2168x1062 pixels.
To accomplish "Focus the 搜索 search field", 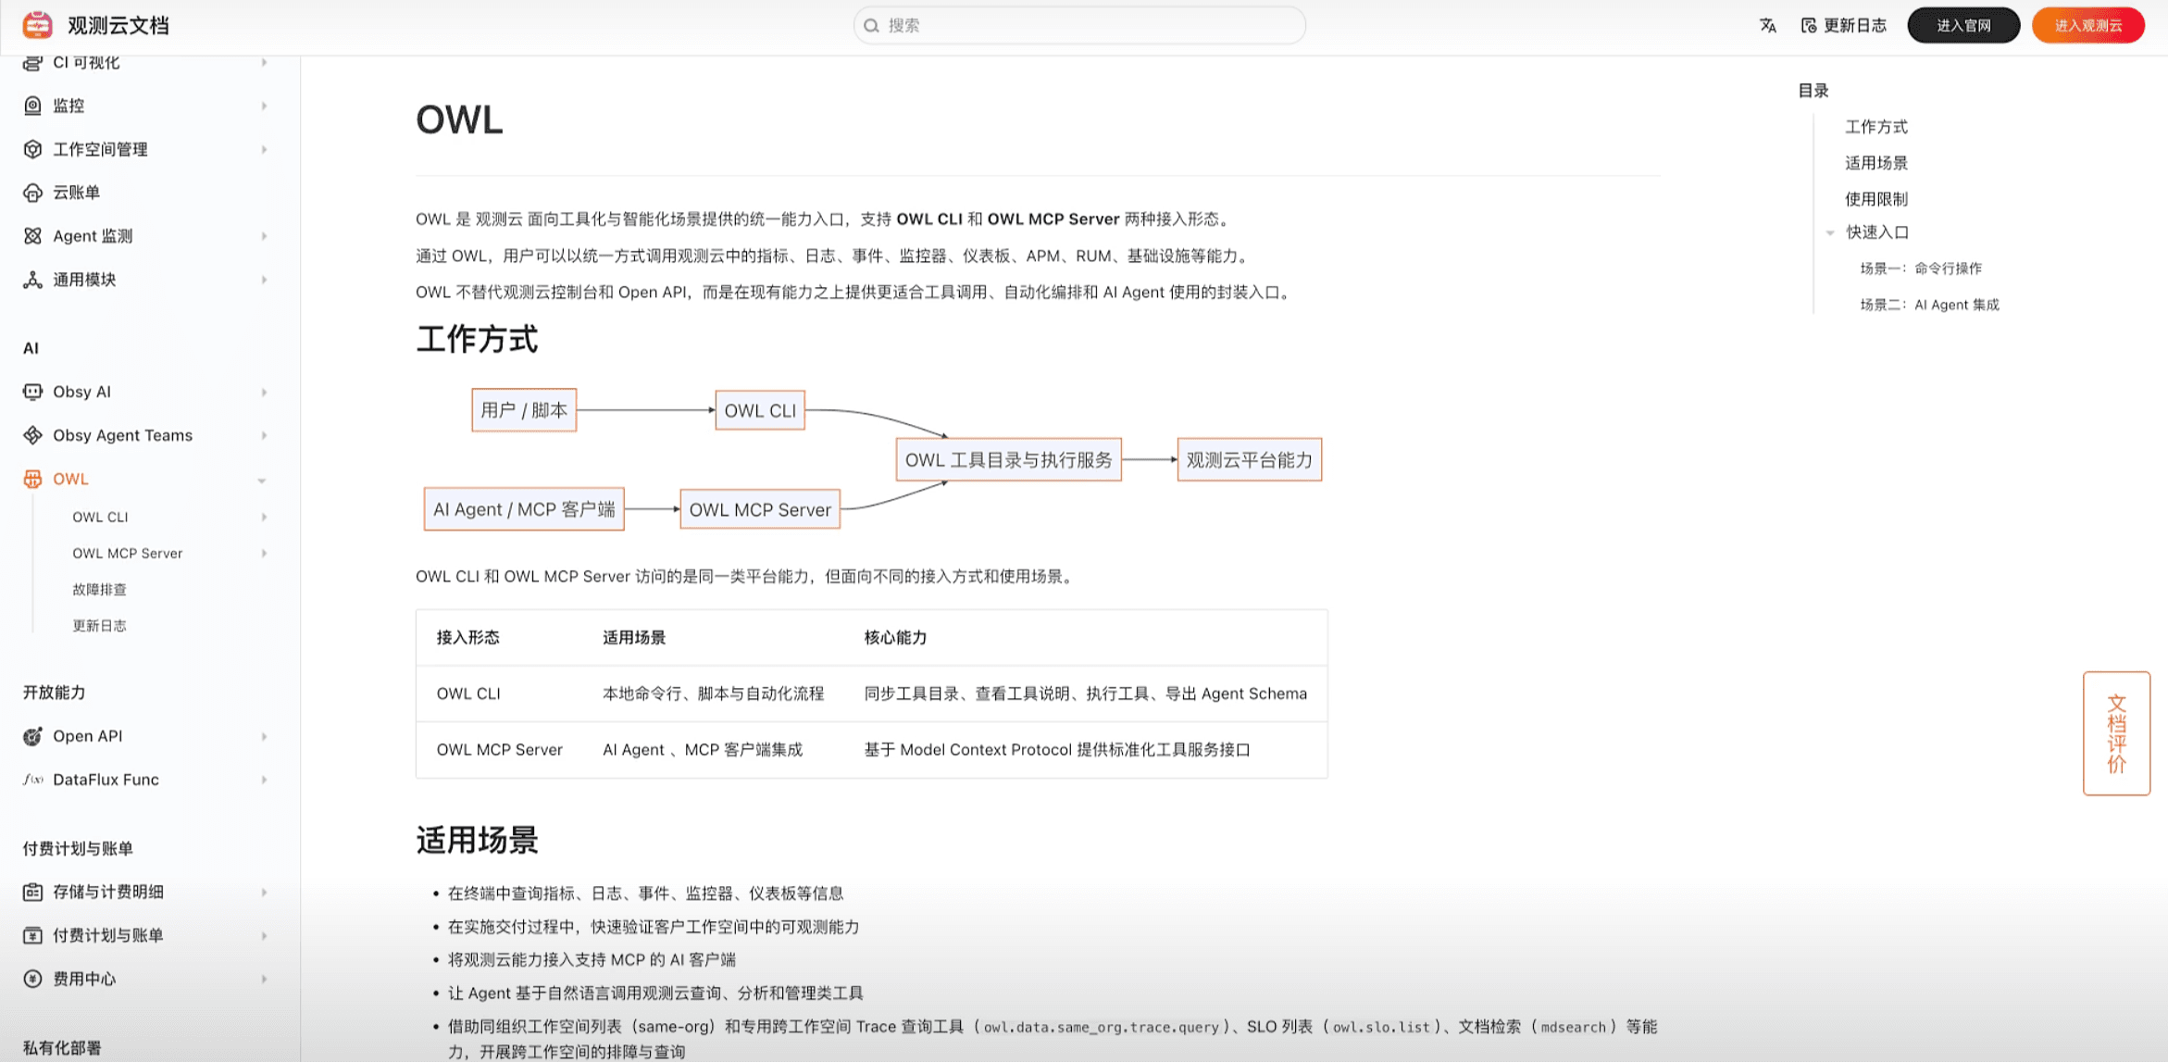I will (1079, 25).
